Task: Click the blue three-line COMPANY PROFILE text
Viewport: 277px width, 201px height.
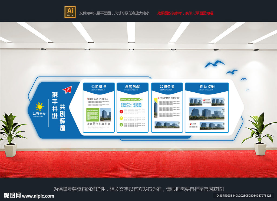Action: click(131, 105)
